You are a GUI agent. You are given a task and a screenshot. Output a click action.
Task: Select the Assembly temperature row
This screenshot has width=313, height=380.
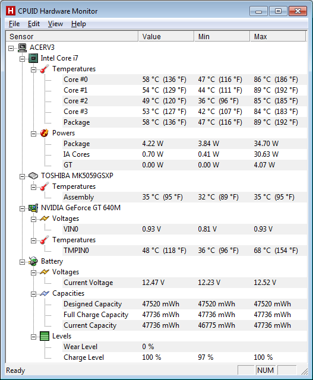[185, 197]
